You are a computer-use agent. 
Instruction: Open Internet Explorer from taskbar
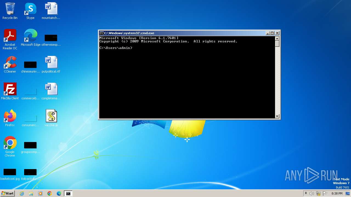point(22,193)
